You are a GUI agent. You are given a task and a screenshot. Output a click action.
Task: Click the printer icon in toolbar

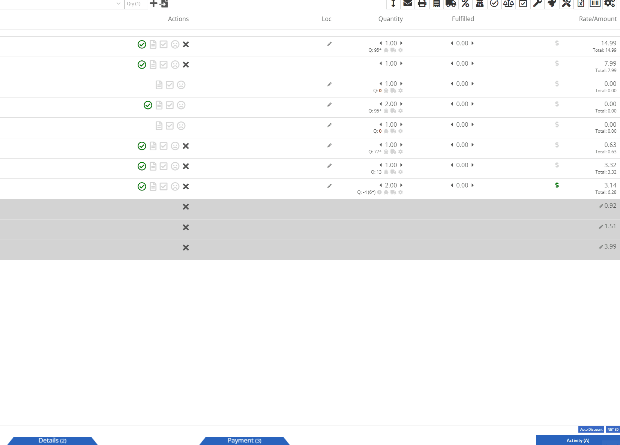[422, 3]
